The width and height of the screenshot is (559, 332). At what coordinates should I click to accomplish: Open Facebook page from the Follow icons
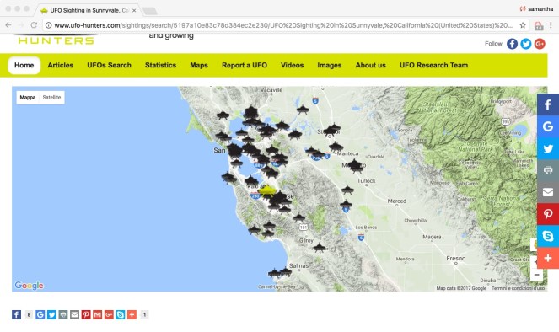[x=512, y=44]
